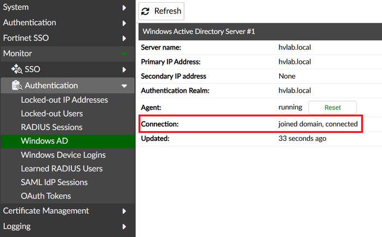The width and height of the screenshot is (382, 237).
Task: Select RADIUS Sessions in the sidebar
Action: pyautogui.click(x=51, y=127)
